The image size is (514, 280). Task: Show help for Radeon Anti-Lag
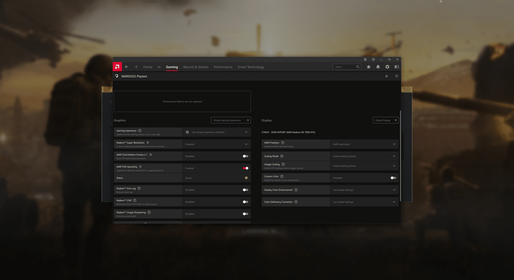click(x=139, y=188)
